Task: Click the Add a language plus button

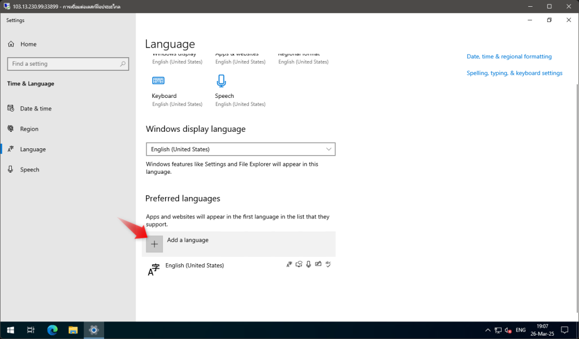Action: [154, 244]
